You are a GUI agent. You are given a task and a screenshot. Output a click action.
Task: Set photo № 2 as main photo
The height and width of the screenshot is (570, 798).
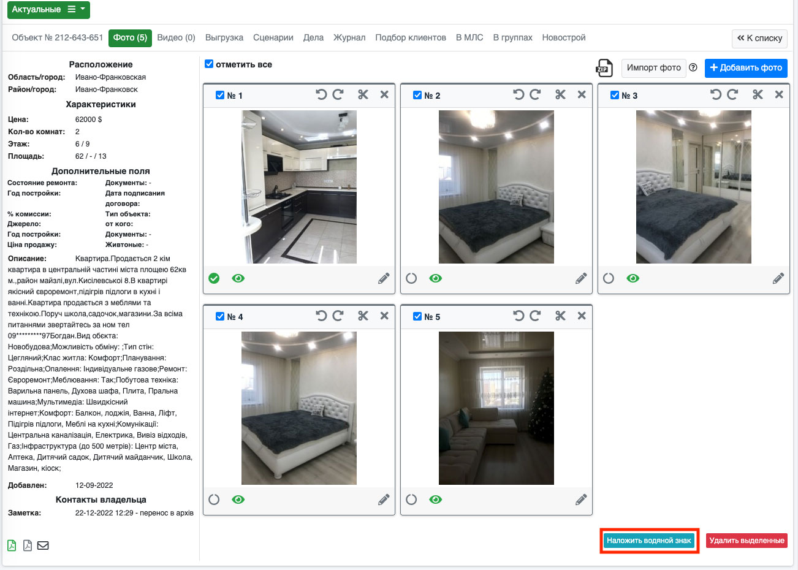(411, 279)
